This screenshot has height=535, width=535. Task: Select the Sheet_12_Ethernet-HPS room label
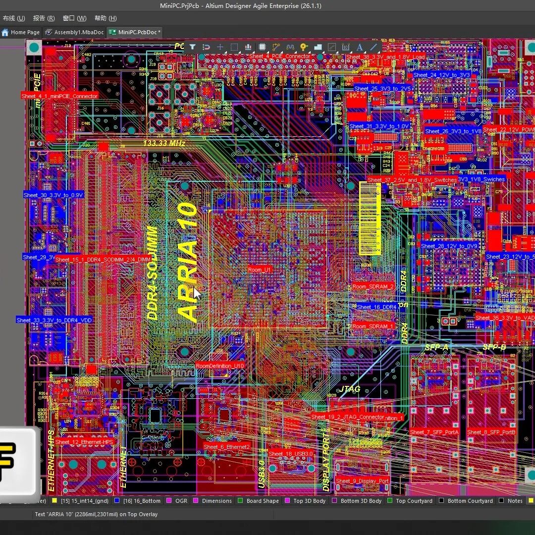pos(84,442)
